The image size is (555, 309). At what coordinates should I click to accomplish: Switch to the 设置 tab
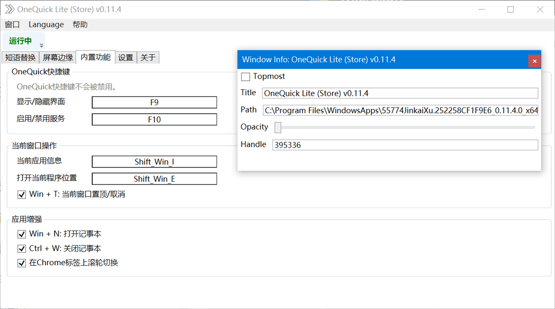[126, 57]
